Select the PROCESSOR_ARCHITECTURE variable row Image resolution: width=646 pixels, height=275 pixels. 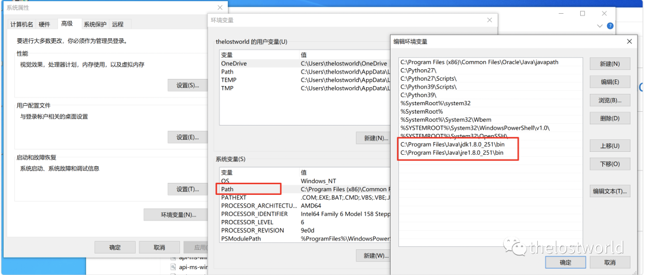(x=305, y=206)
